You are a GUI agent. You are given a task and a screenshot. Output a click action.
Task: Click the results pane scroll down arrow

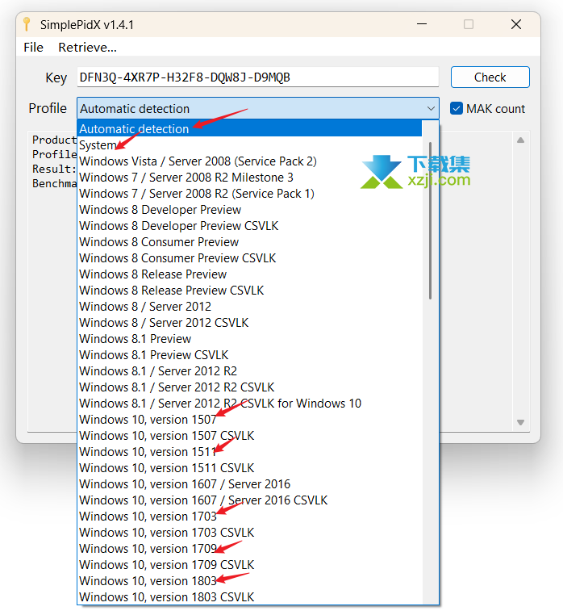(520, 422)
